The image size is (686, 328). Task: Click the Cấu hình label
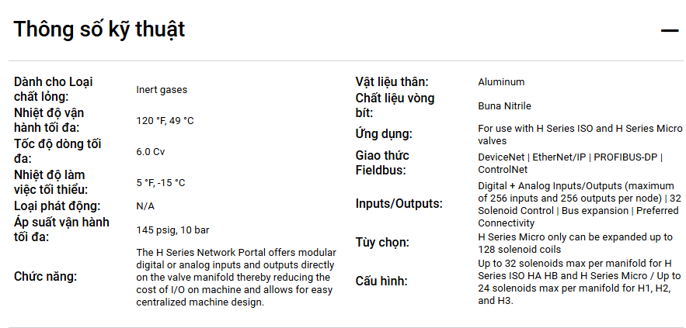pyautogui.click(x=381, y=281)
